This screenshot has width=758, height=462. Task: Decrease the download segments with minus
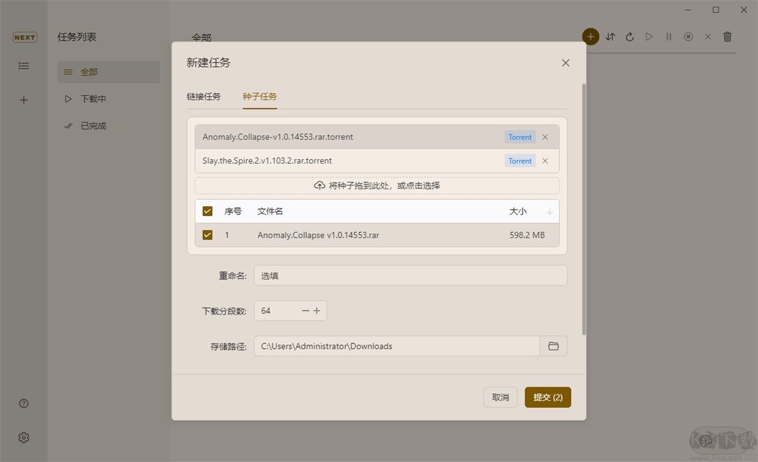(306, 310)
